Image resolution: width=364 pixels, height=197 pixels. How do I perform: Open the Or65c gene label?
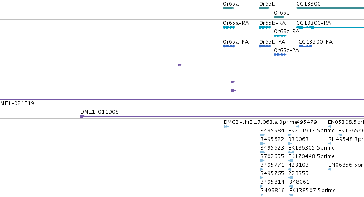[x=281, y=12]
